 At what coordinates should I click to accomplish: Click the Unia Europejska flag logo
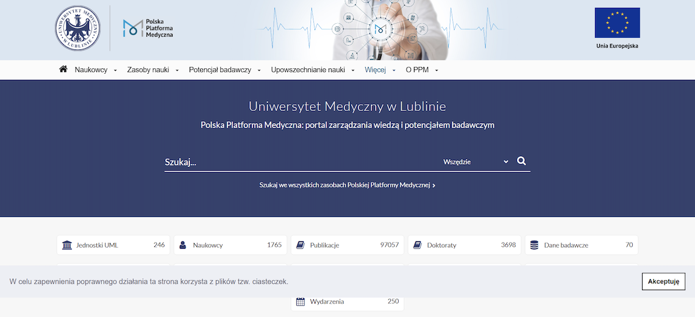[617, 28]
